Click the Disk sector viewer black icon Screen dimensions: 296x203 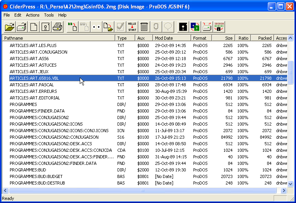[x=183, y=27]
